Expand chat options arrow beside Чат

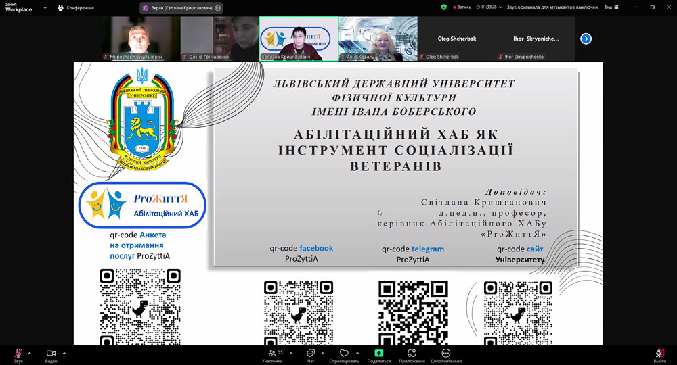[x=322, y=353]
